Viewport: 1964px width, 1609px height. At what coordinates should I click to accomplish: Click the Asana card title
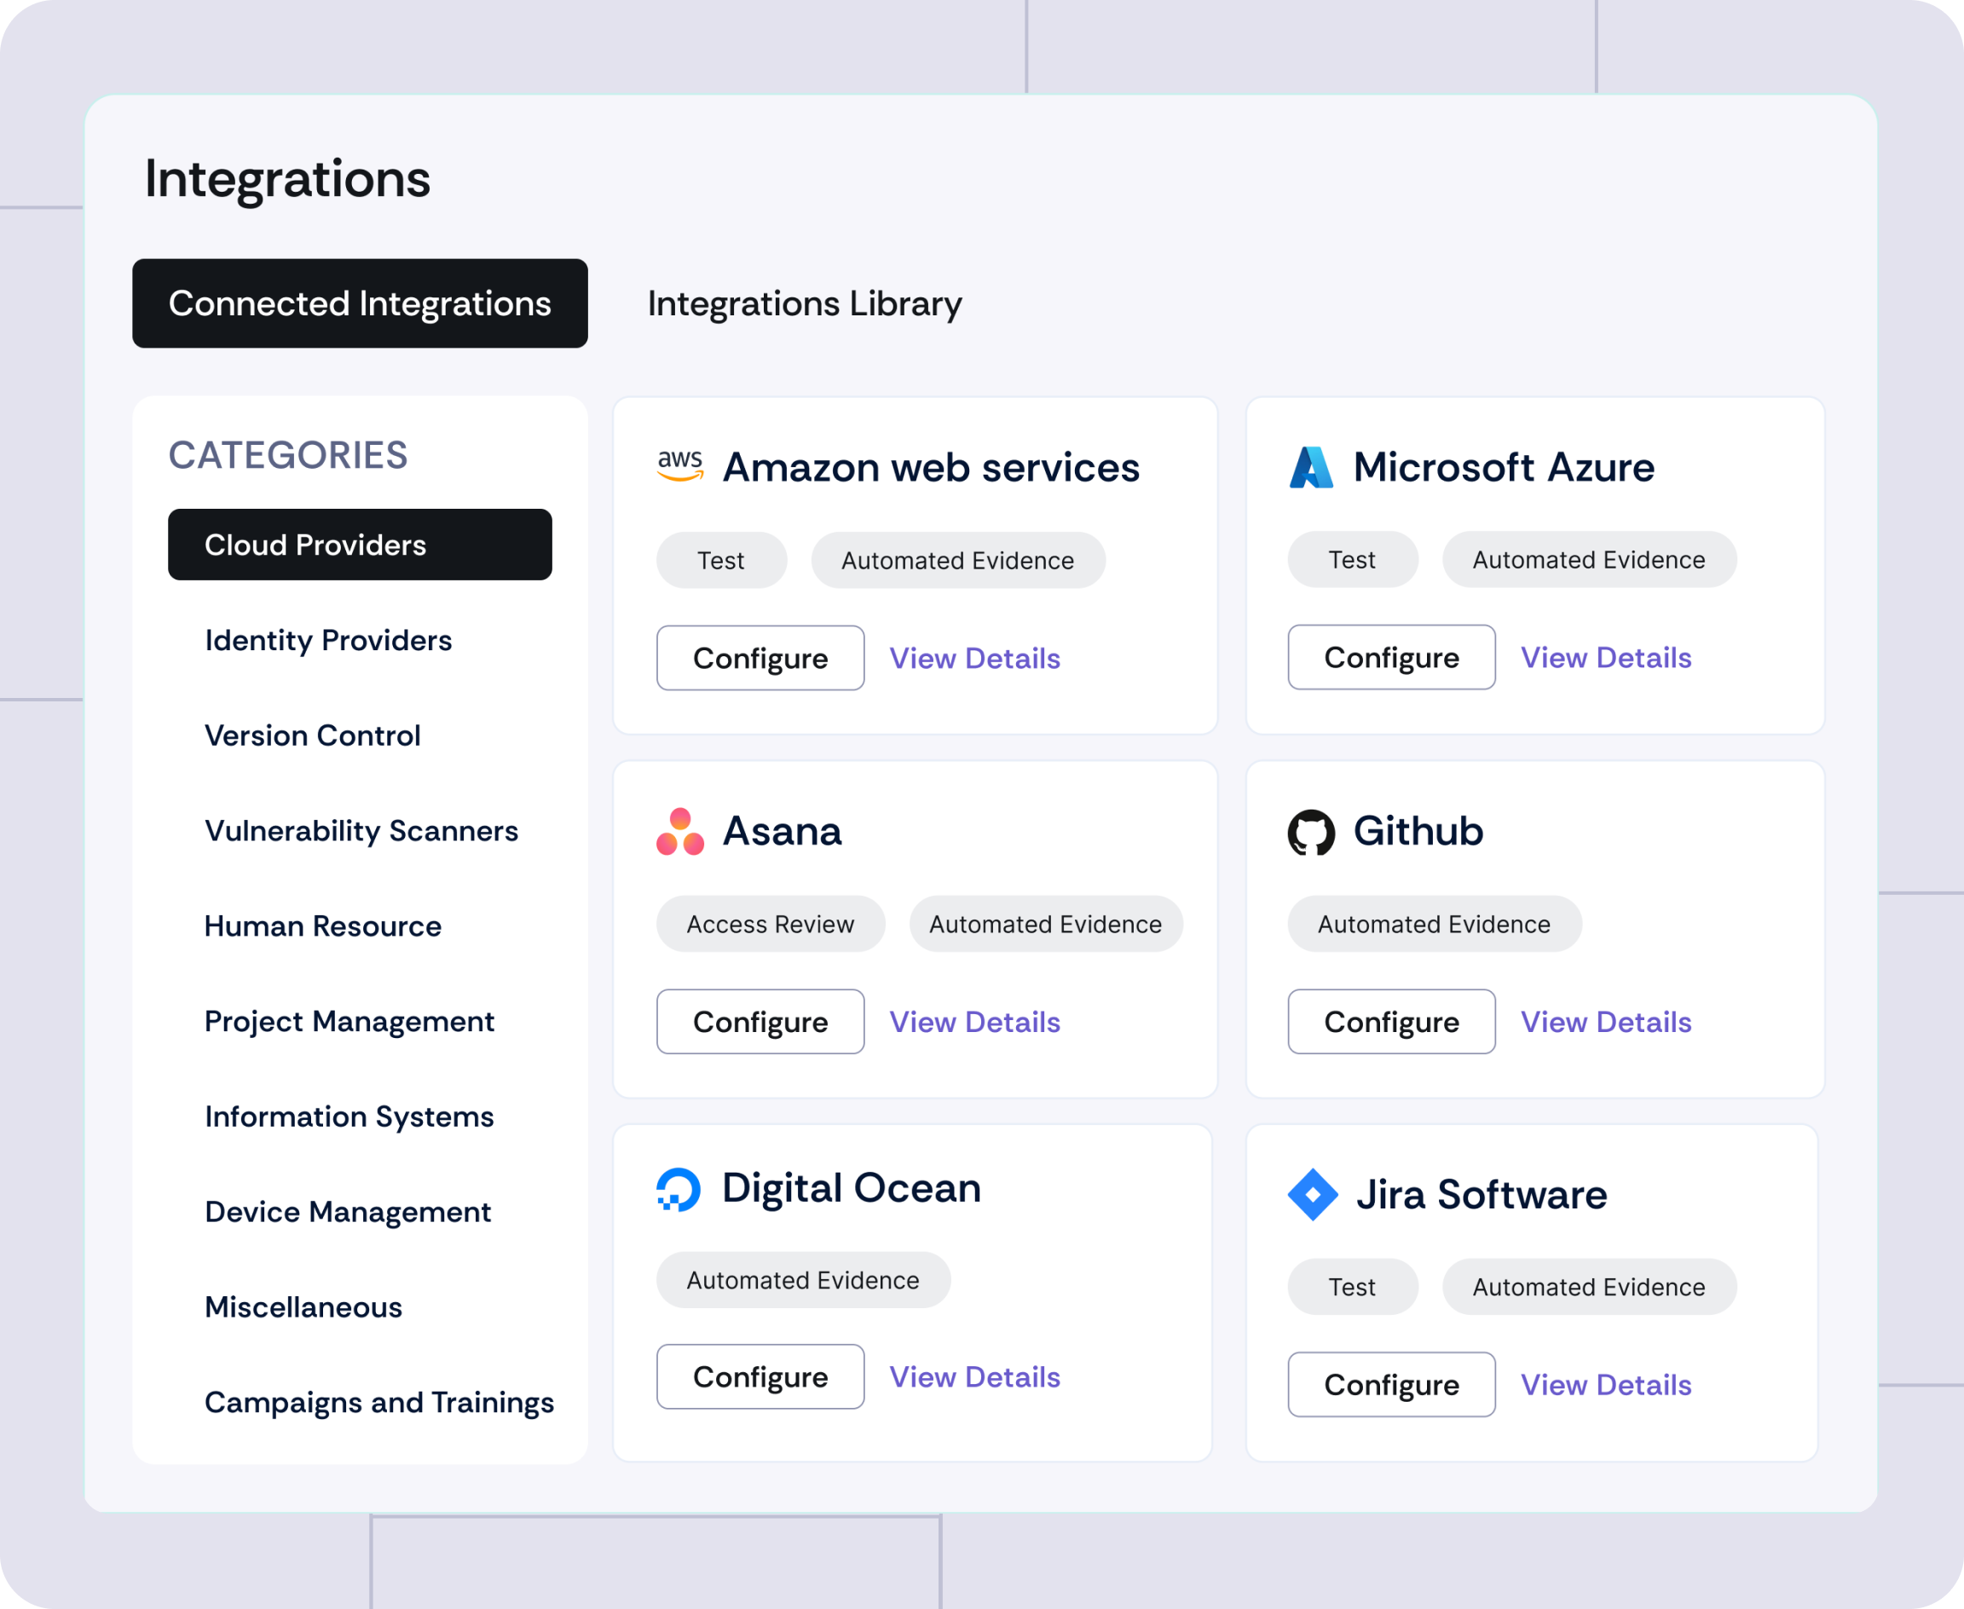pos(783,832)
